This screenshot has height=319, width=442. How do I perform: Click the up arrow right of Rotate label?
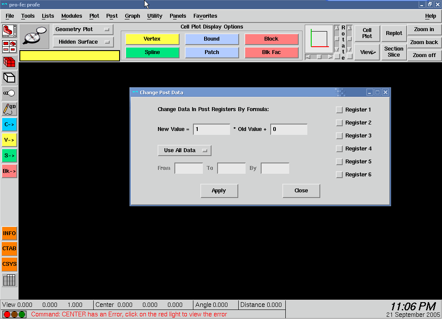pyautogui.click(x=350, y=28)
